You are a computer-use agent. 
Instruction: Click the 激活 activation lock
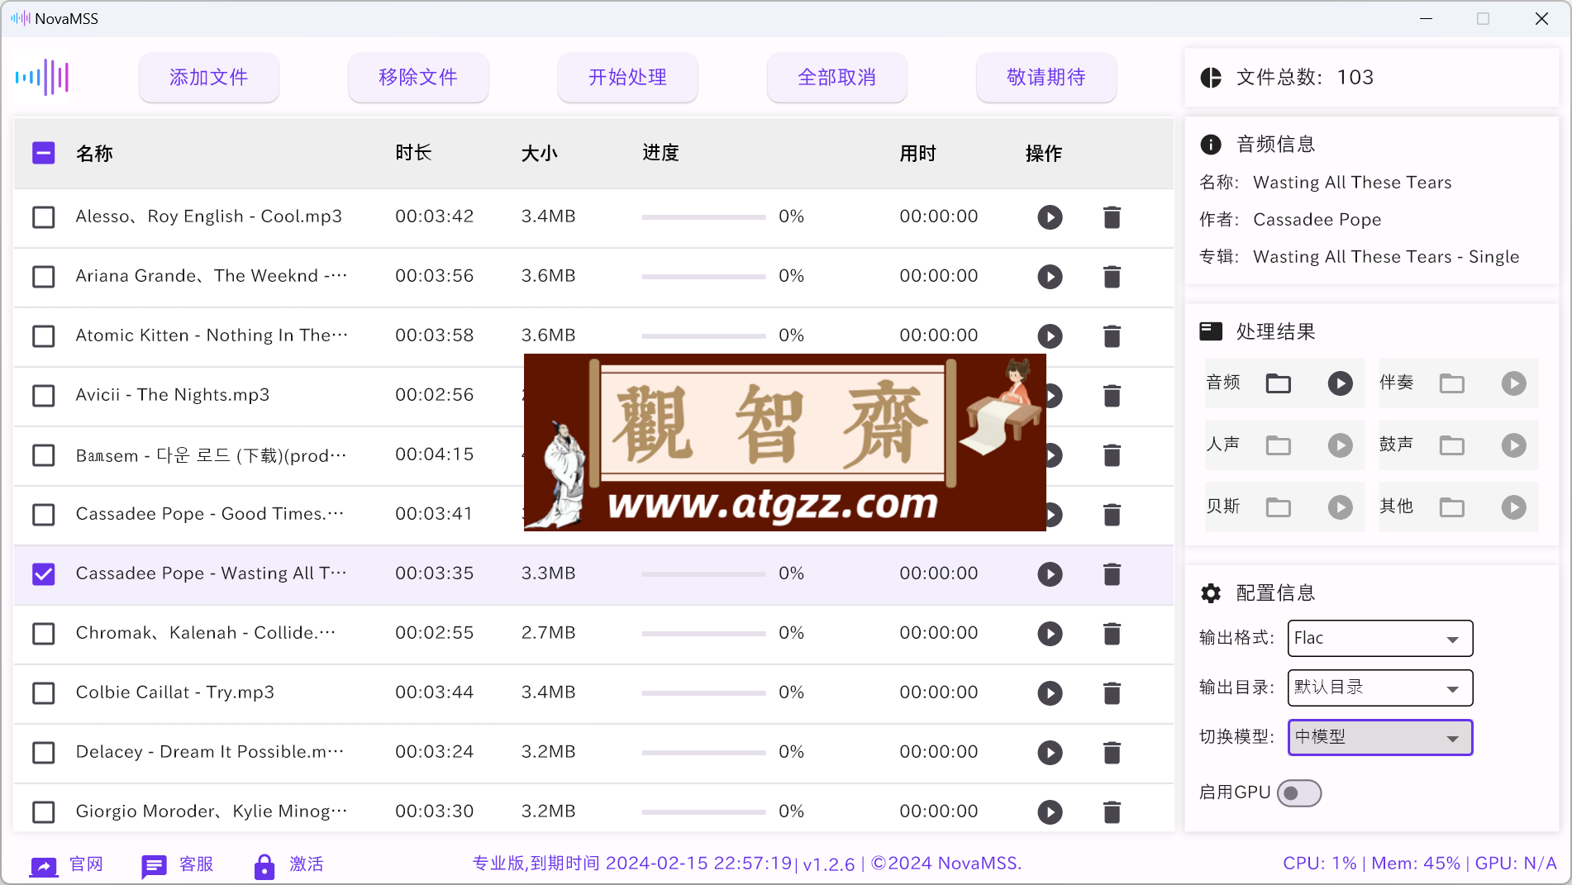(x=288, y=864)
